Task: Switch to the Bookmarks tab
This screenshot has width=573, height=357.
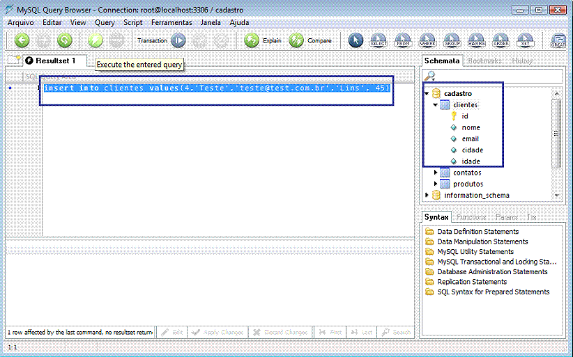Action: (x=484, y=61)
